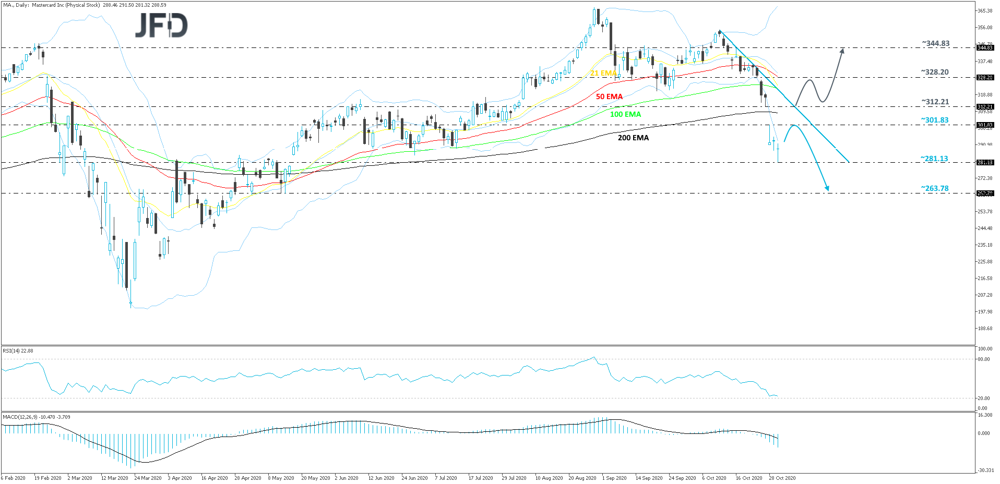
Task: Click the '14 Sep 2020' date label
Action: (x=649, y=478)
